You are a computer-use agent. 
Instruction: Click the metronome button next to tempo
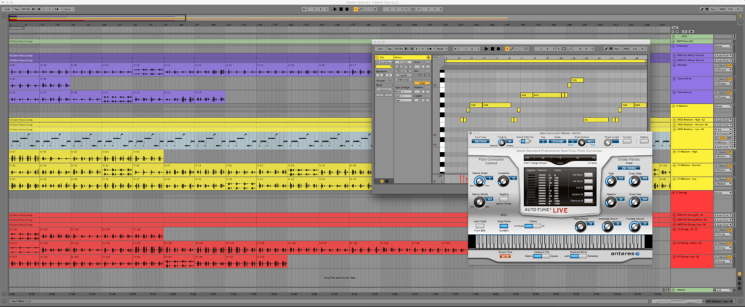(x=57, y=9)
